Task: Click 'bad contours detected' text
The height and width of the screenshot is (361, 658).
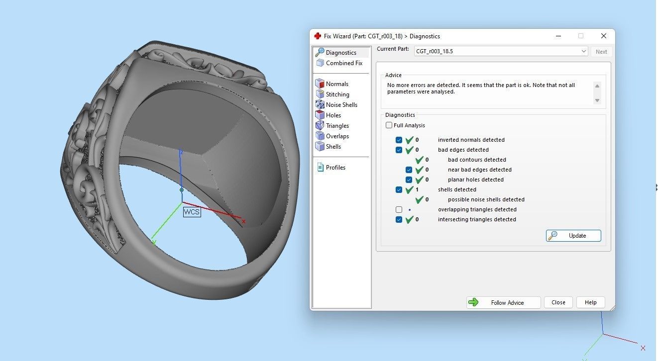Action: click(x=477, y=160)
